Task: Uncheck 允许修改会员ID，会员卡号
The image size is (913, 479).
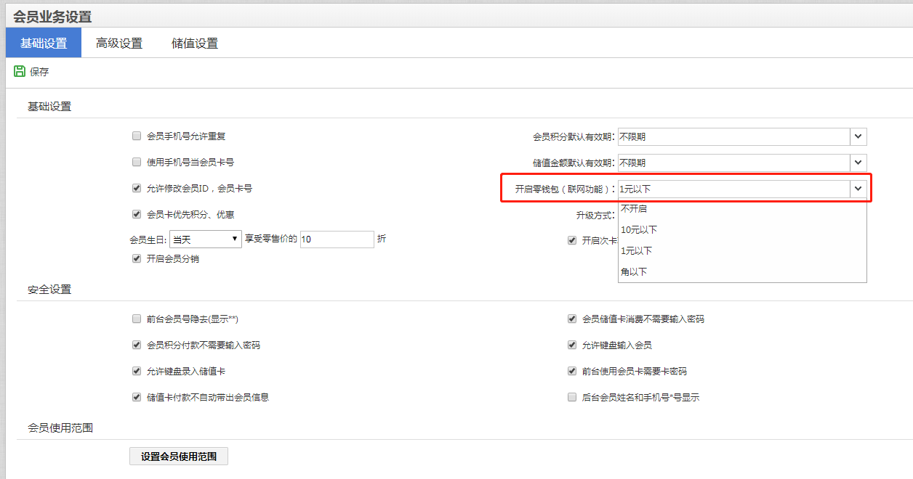Action: (x=137, y=188)
